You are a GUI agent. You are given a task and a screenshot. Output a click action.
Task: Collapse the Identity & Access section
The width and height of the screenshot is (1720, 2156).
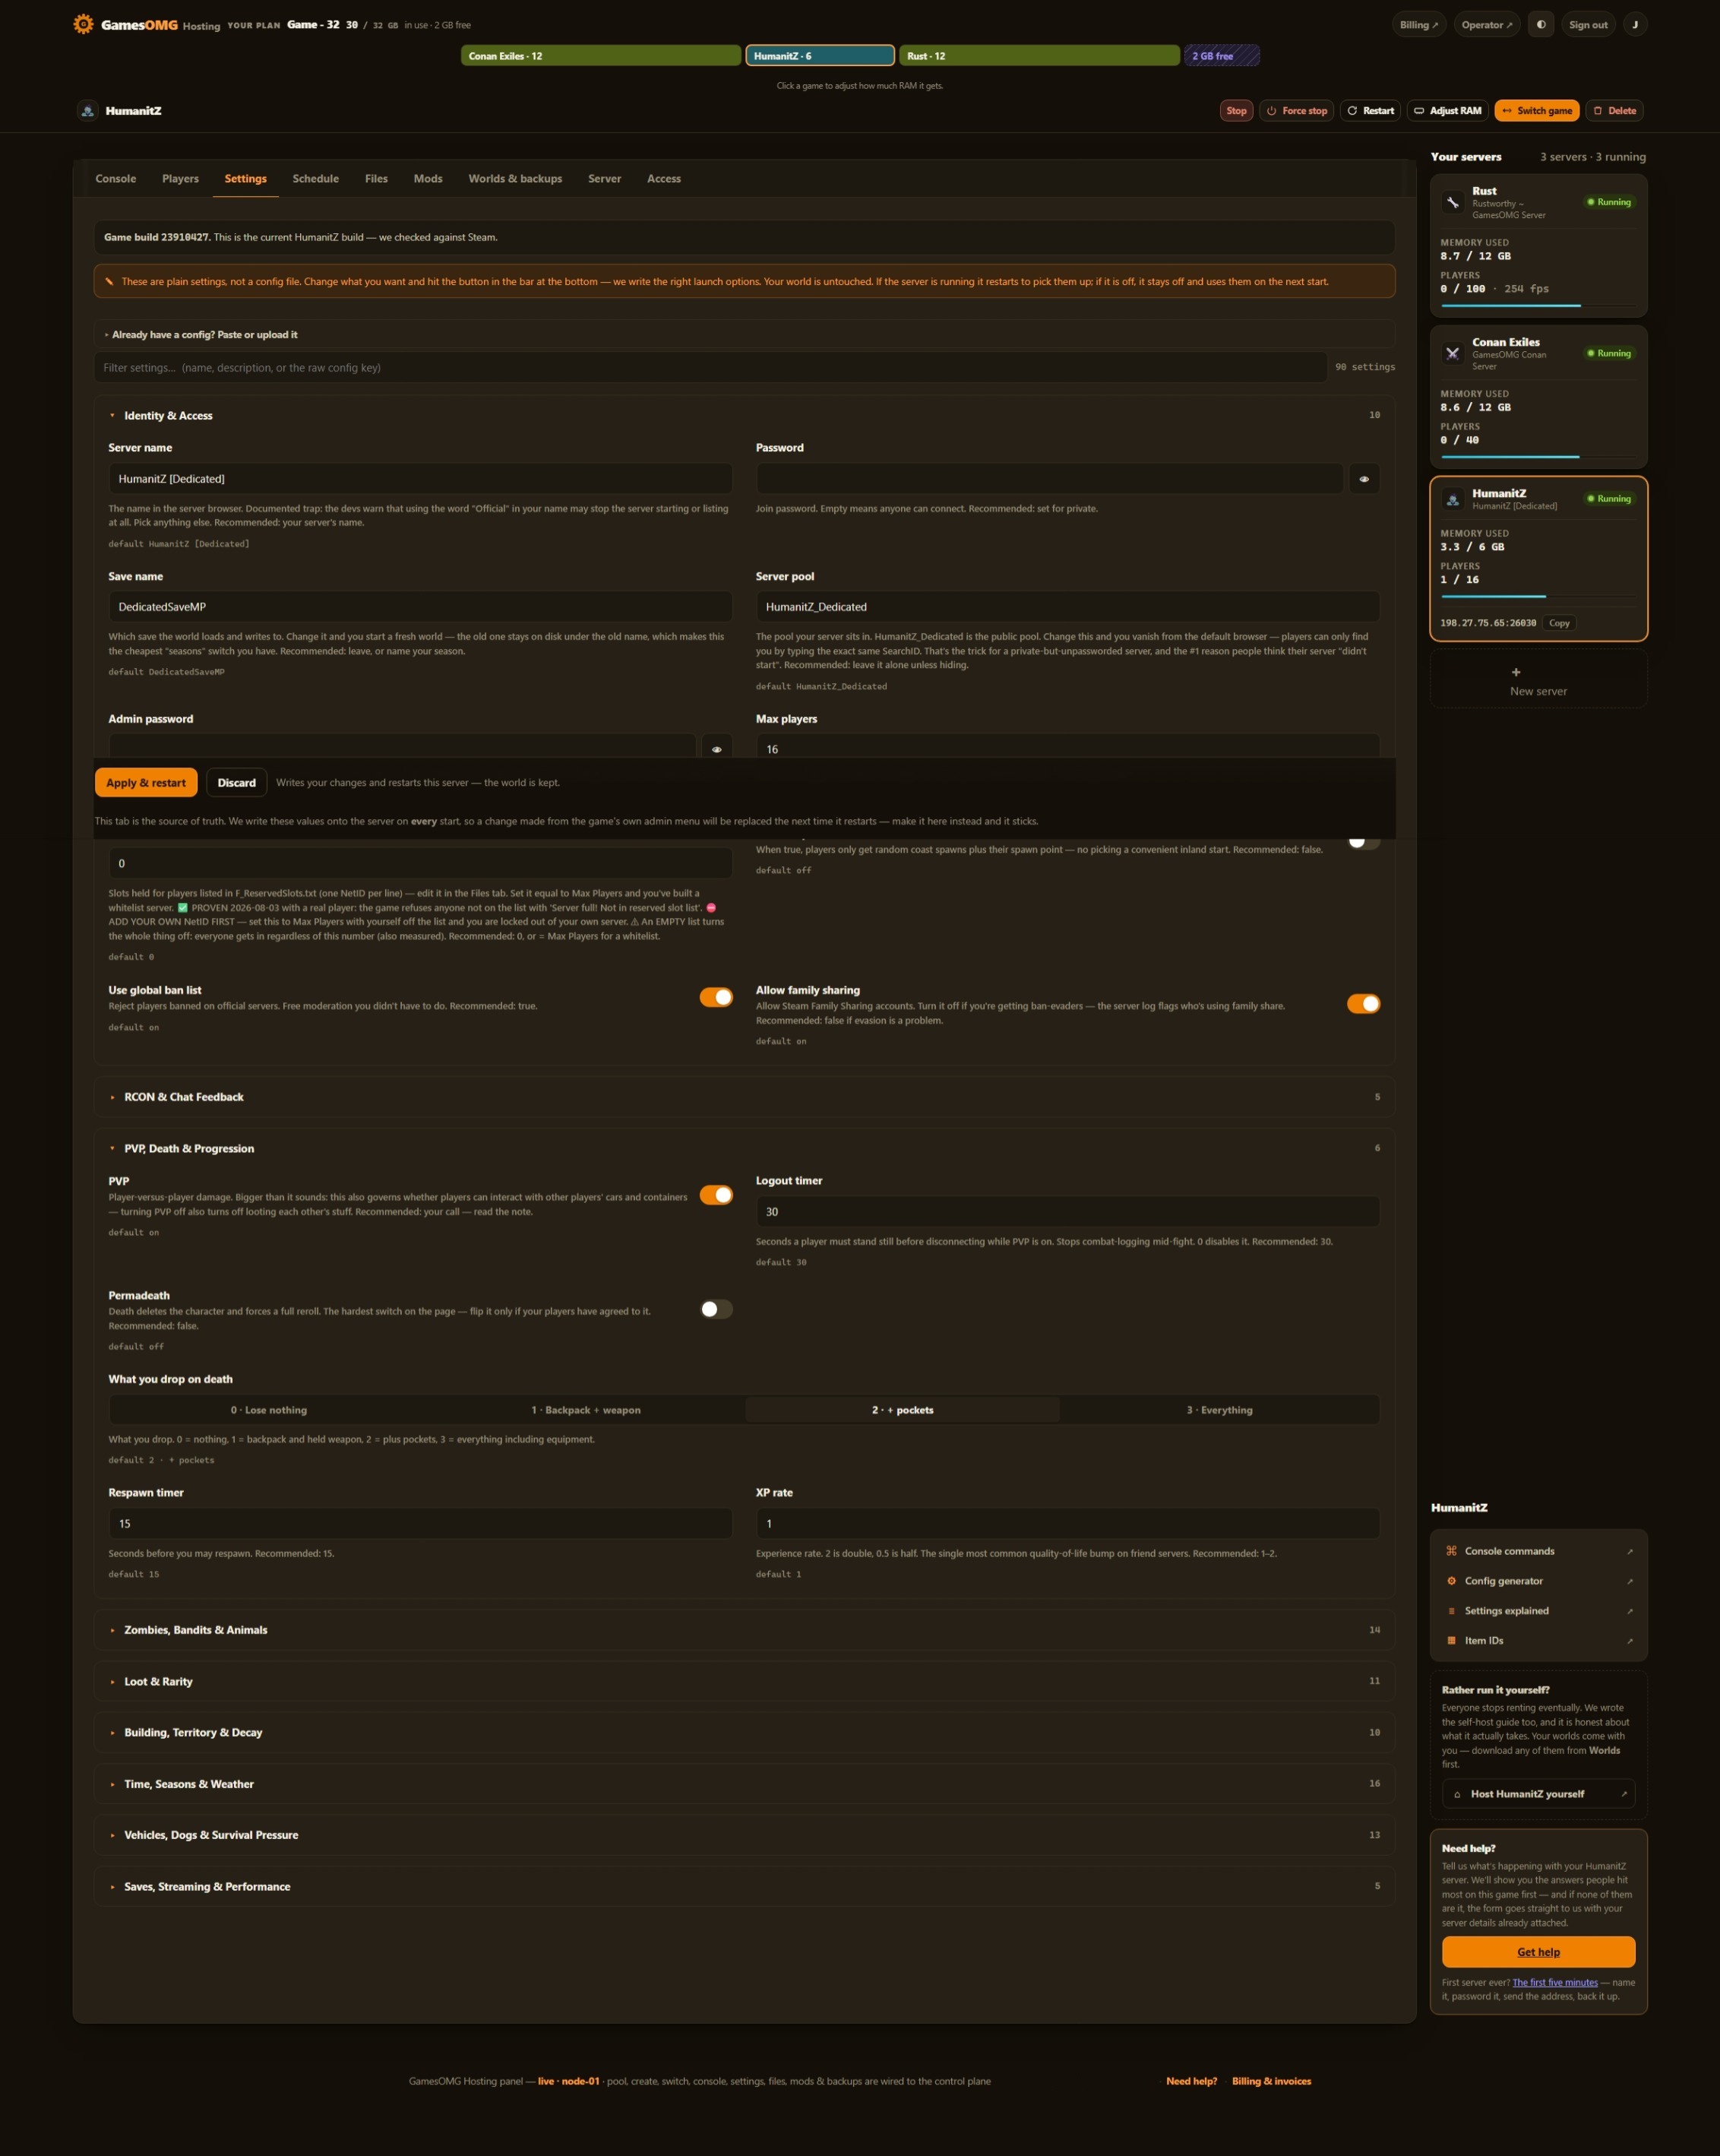pyautogui.click(x=745, y=416)
